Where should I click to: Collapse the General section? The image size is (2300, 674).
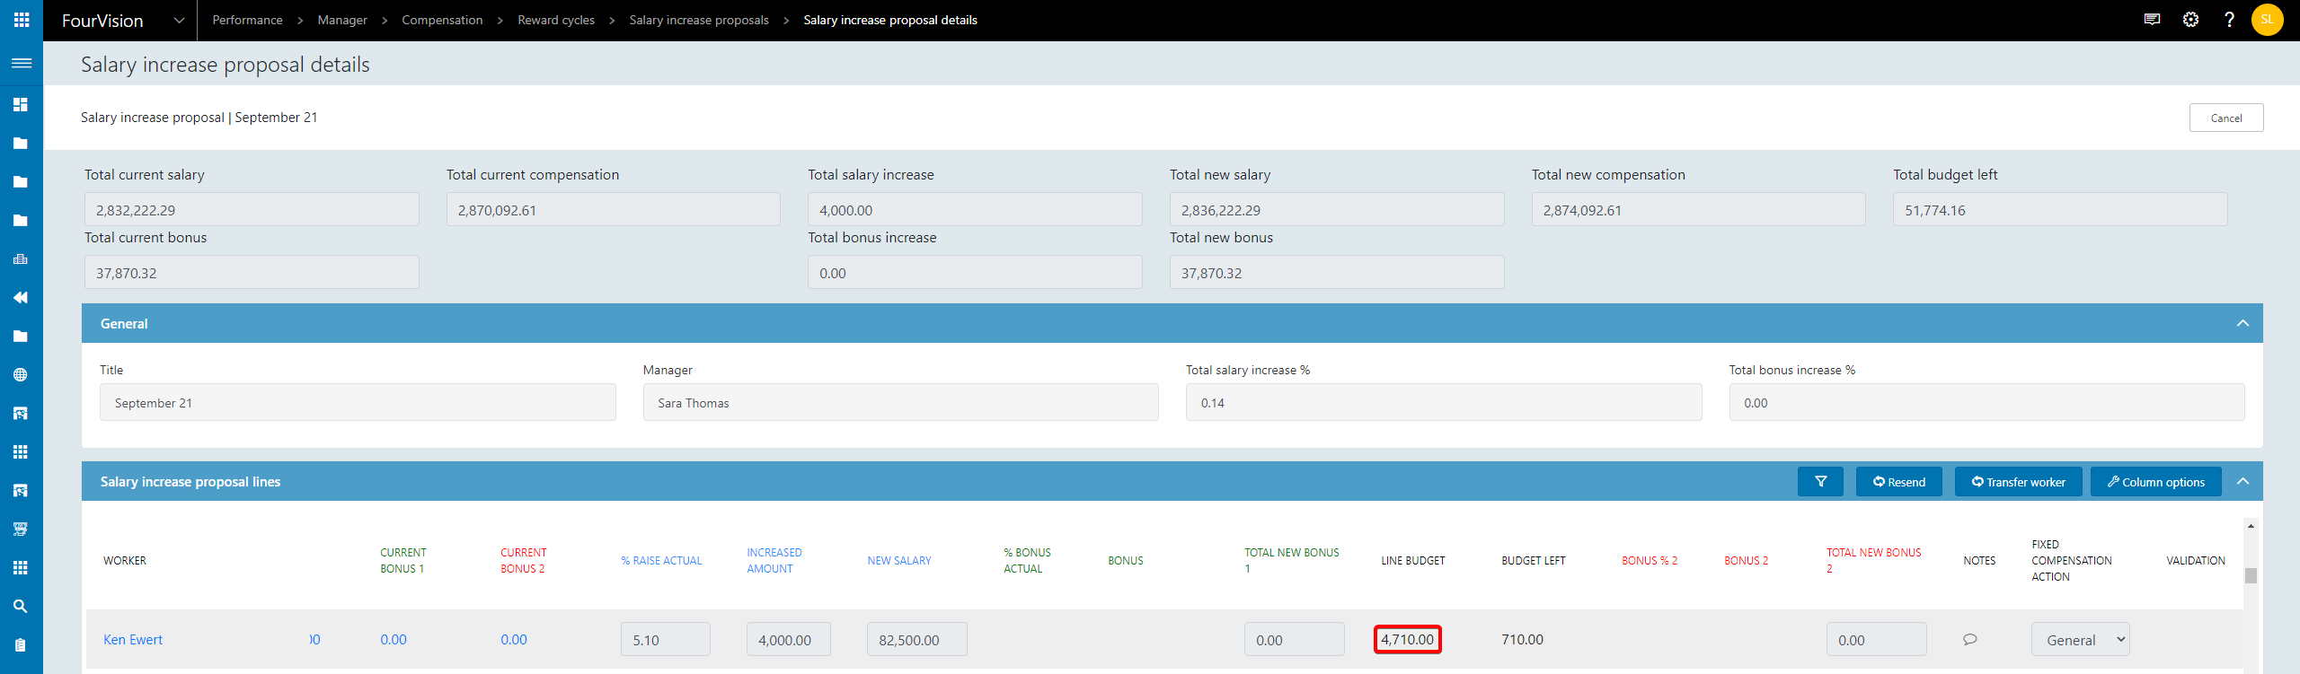[2242, 323]
